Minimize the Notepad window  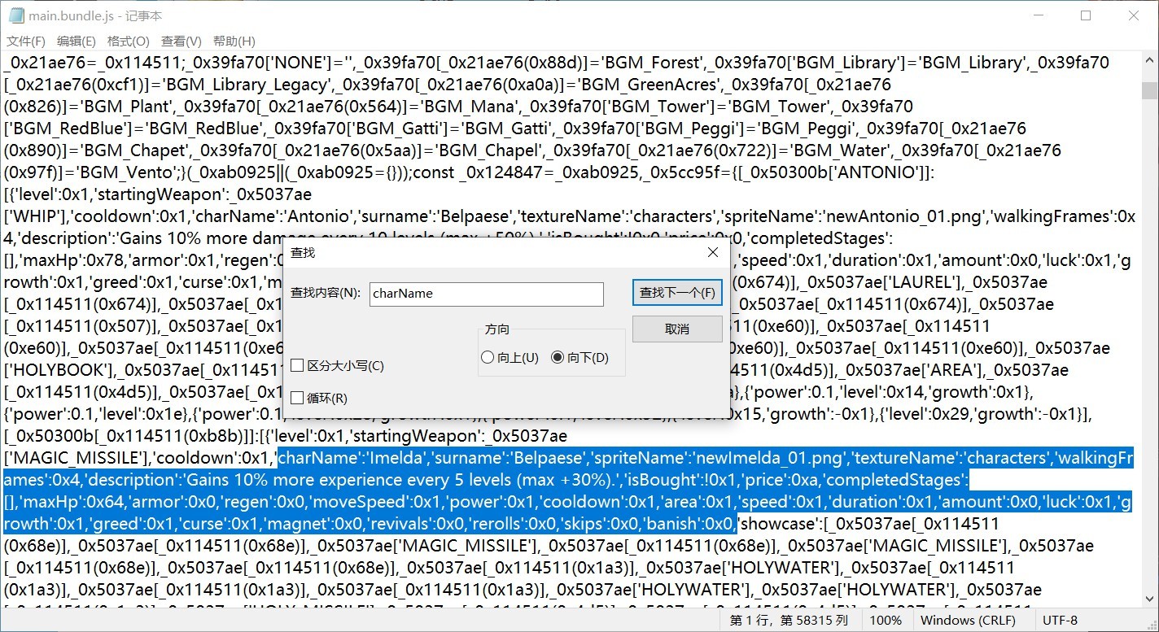[x=1040, y=15]
